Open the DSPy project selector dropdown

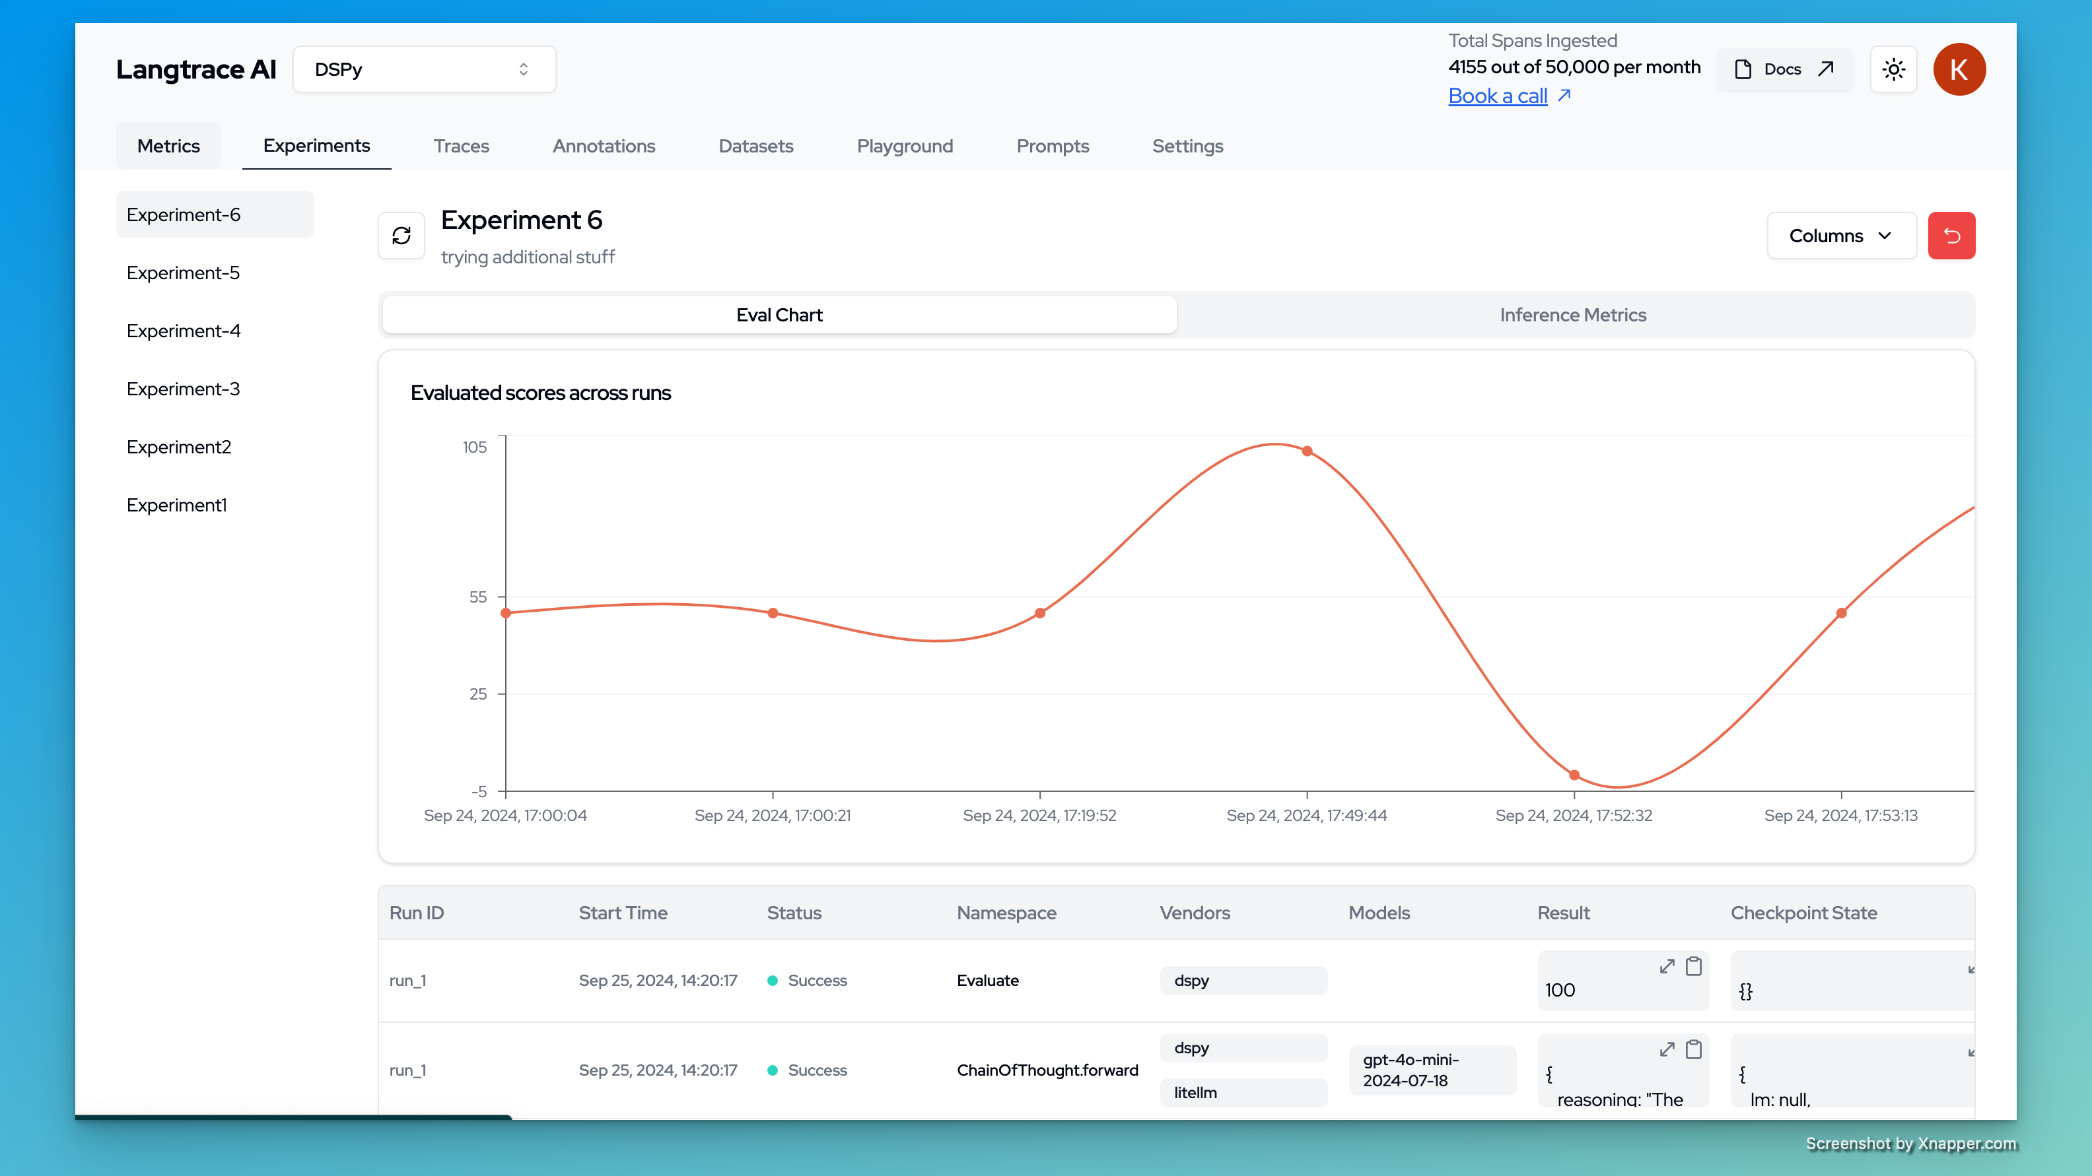423,69
